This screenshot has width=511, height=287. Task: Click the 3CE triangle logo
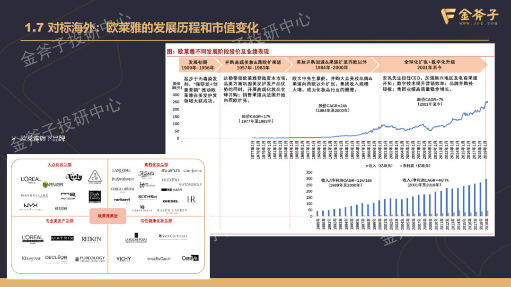pos(95,177)
